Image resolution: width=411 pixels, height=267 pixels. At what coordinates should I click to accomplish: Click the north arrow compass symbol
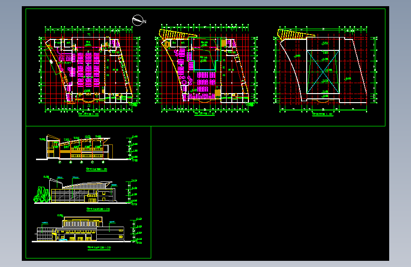(139, 20)
